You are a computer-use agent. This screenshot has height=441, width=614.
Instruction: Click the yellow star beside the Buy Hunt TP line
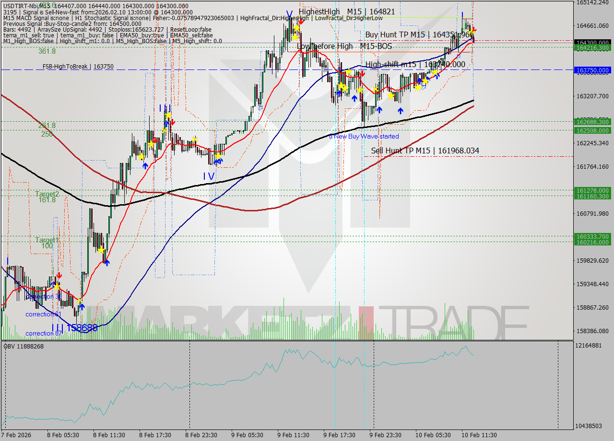471,32
